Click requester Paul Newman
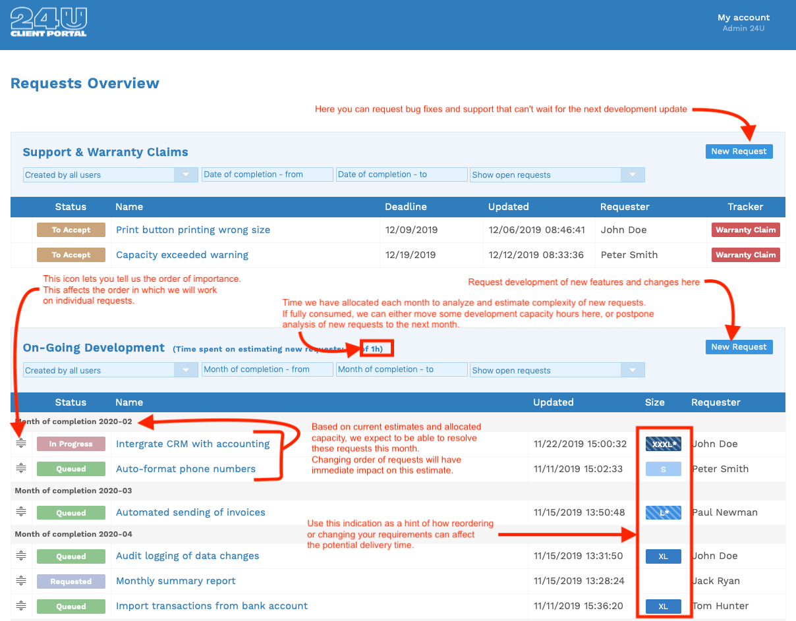 [725, 512]
